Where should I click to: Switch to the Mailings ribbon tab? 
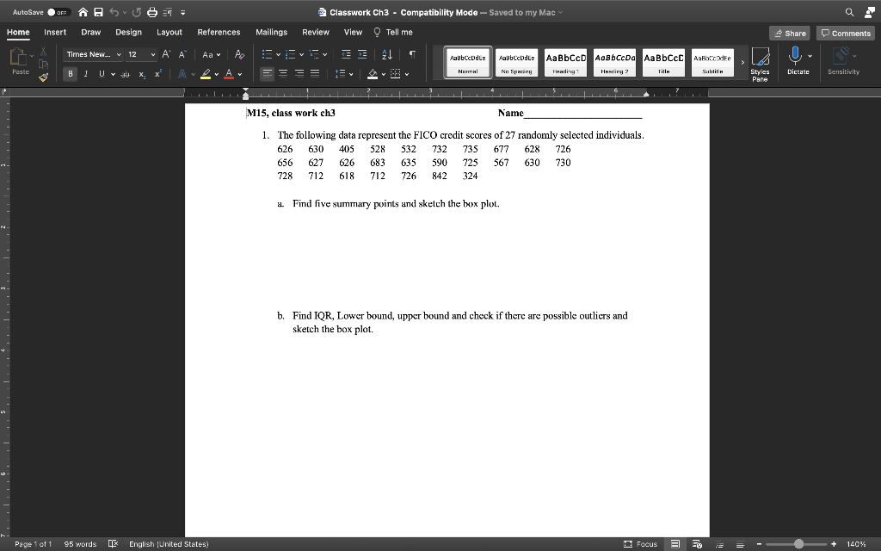271,32
